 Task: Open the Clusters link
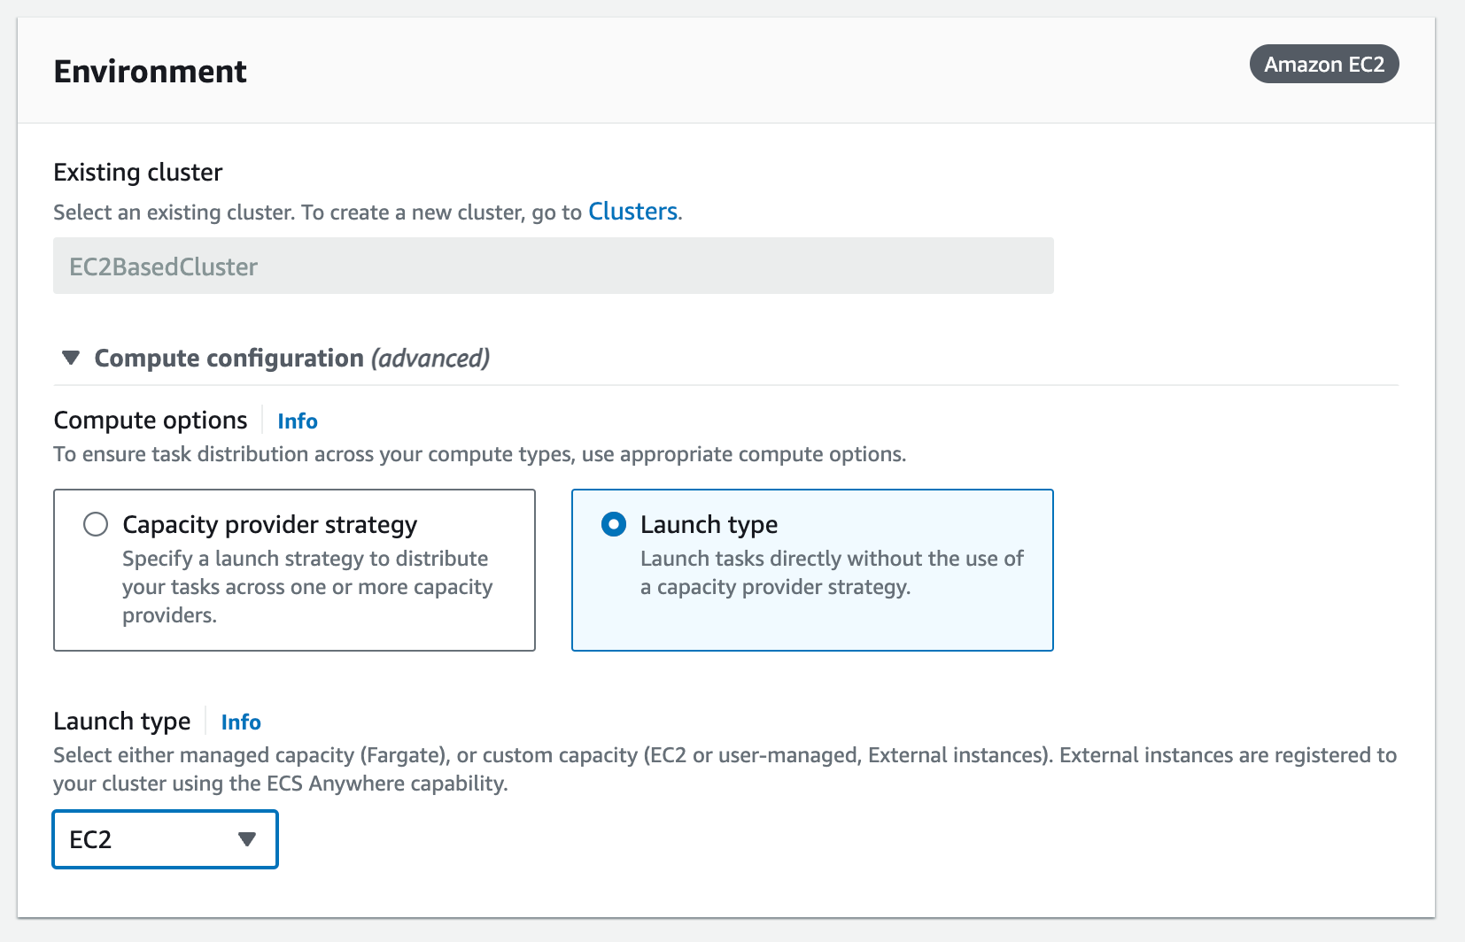pos(632,212)
